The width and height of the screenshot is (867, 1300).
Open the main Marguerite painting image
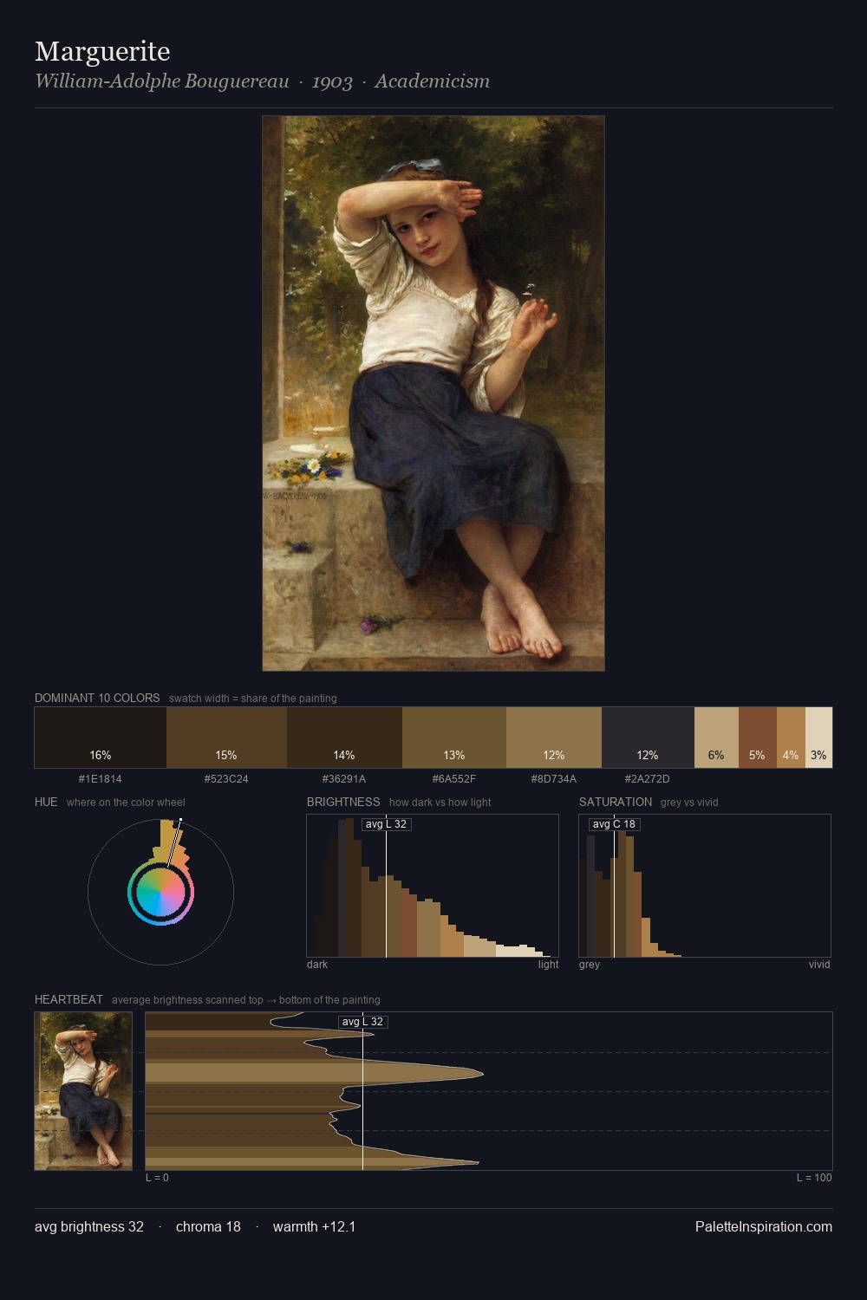tap(433, 393)
